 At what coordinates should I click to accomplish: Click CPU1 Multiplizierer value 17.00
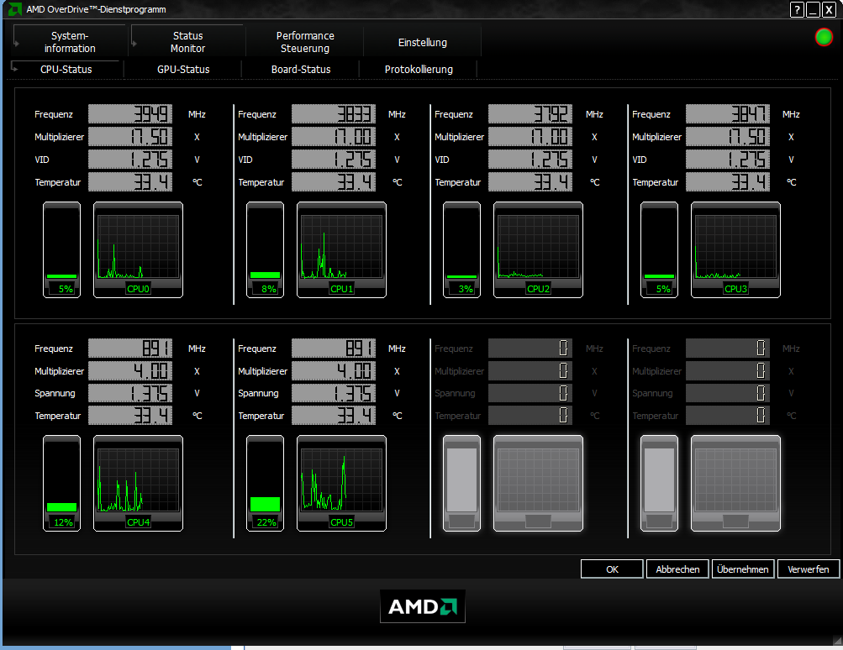click(x=334, y=136)
